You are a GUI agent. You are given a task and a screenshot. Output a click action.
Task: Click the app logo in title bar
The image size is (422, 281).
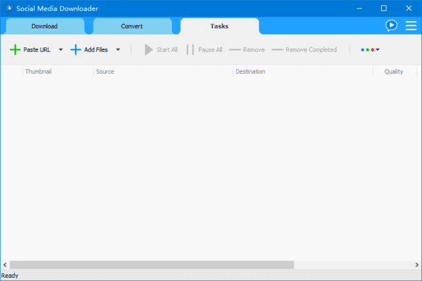point(9,8)
